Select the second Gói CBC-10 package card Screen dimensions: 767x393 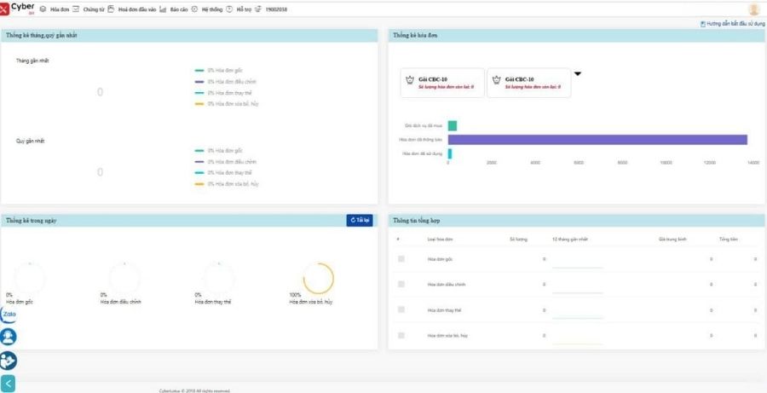[x=528, y=83]
